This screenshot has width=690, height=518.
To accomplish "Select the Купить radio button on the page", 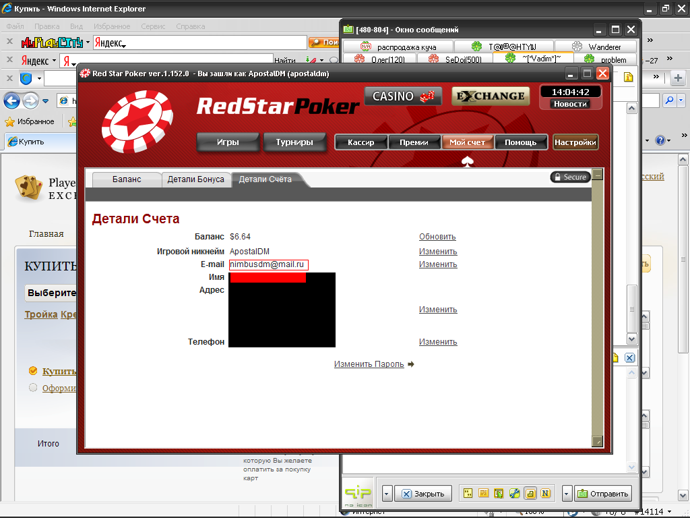I will 33,370.
